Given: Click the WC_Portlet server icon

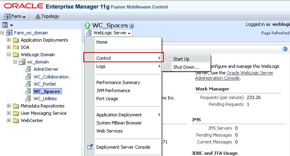Looking at the screenshot, I should (28, 84).
